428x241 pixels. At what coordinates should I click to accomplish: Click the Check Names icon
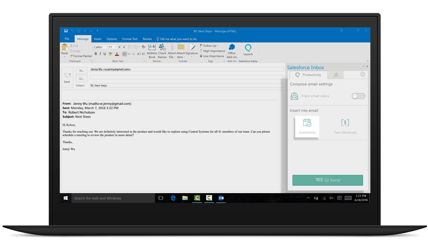pyautogui.click(x=162, y=51)
